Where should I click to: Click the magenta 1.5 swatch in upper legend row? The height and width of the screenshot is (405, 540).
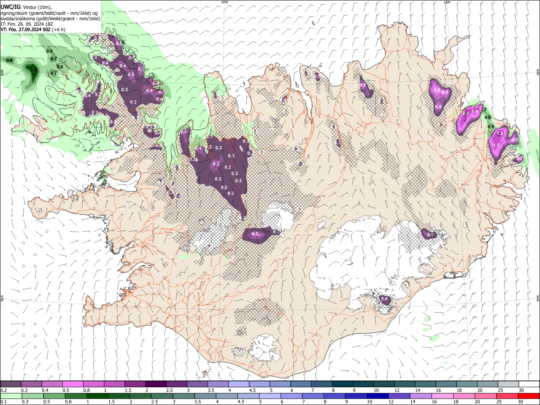(x=135, y=384)
